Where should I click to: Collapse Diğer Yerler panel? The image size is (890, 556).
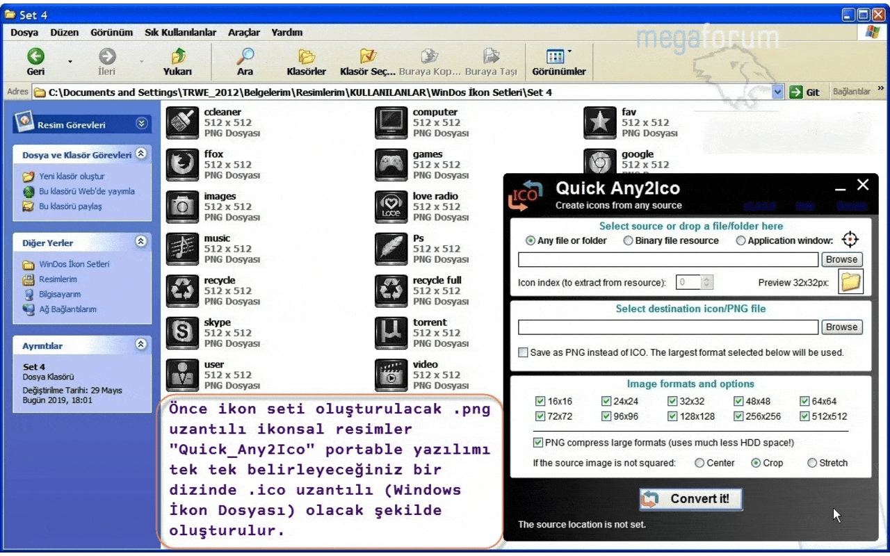[141, 242]
